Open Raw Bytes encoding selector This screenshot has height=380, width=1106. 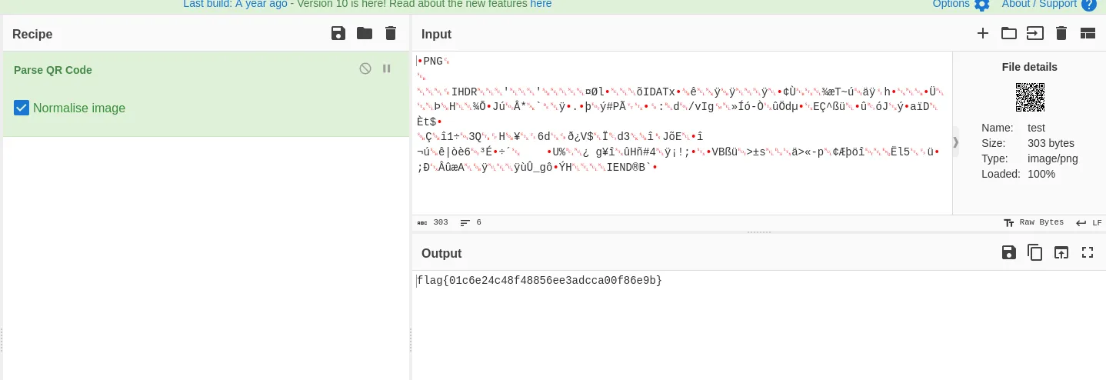(x=1034, y=222)
